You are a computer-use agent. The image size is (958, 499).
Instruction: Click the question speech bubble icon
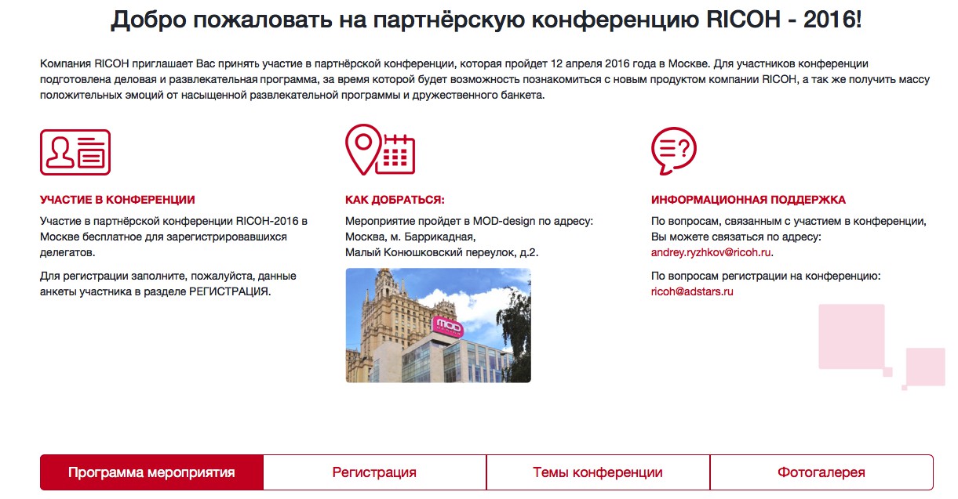click(x=674, y=150)
